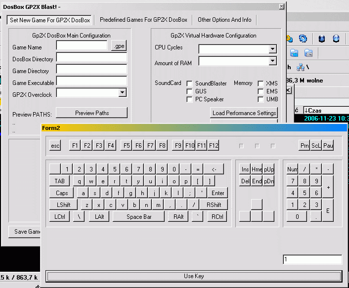This screenshot has height=288, width=349.
Task: Click the folder icon with camera overlay
Action: point(308,53)
